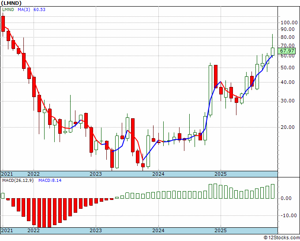Click the 50.00 price axis label
The height and width of the screenshot is (241, 300).
tap(288, 68)
